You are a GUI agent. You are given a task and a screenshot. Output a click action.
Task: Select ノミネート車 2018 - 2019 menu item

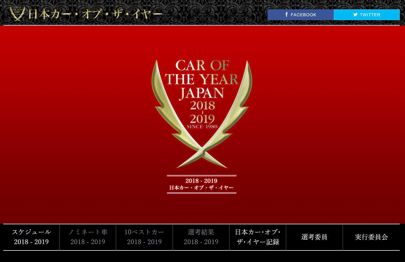pos(88,237)
